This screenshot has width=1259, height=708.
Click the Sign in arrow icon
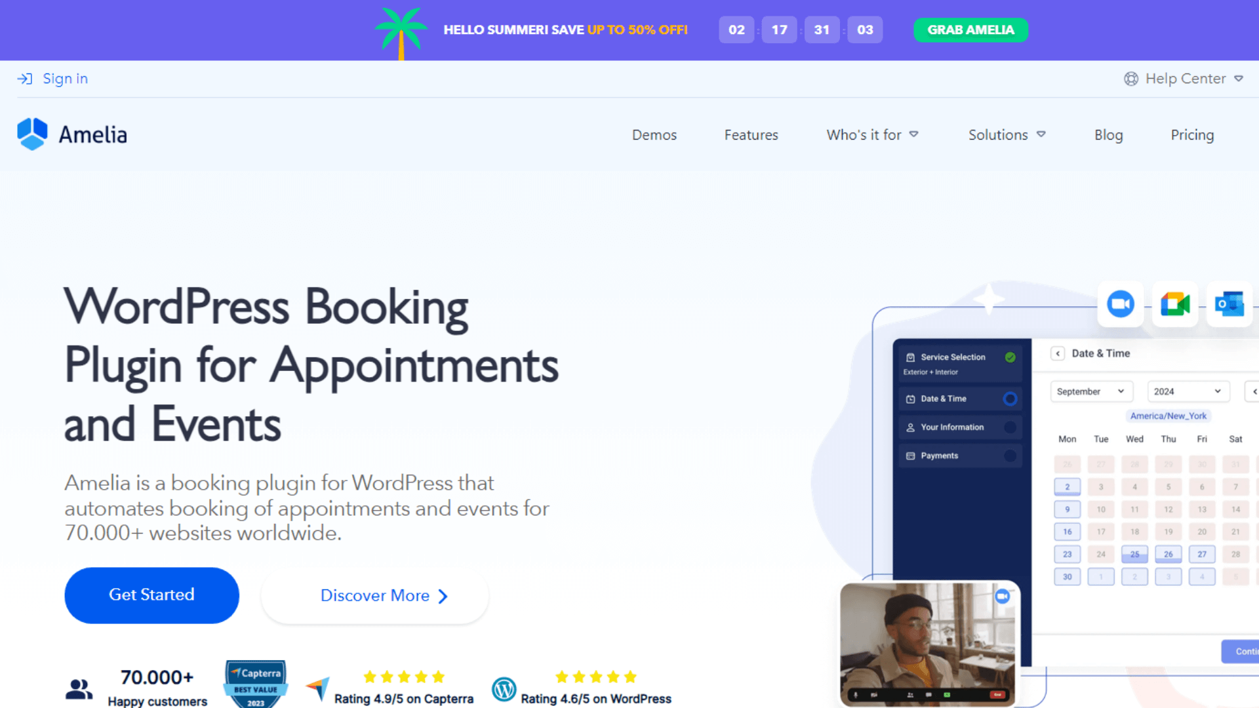[25, 79]
